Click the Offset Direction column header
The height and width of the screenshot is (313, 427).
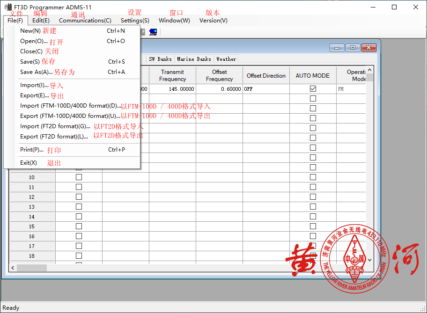pos(266,76)
